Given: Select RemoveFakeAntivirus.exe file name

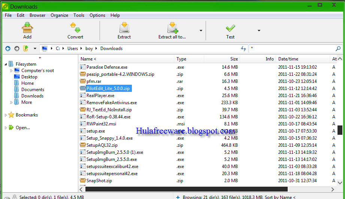Looking at the screenshot, I should pyautogui.click(x=112, y=102).
